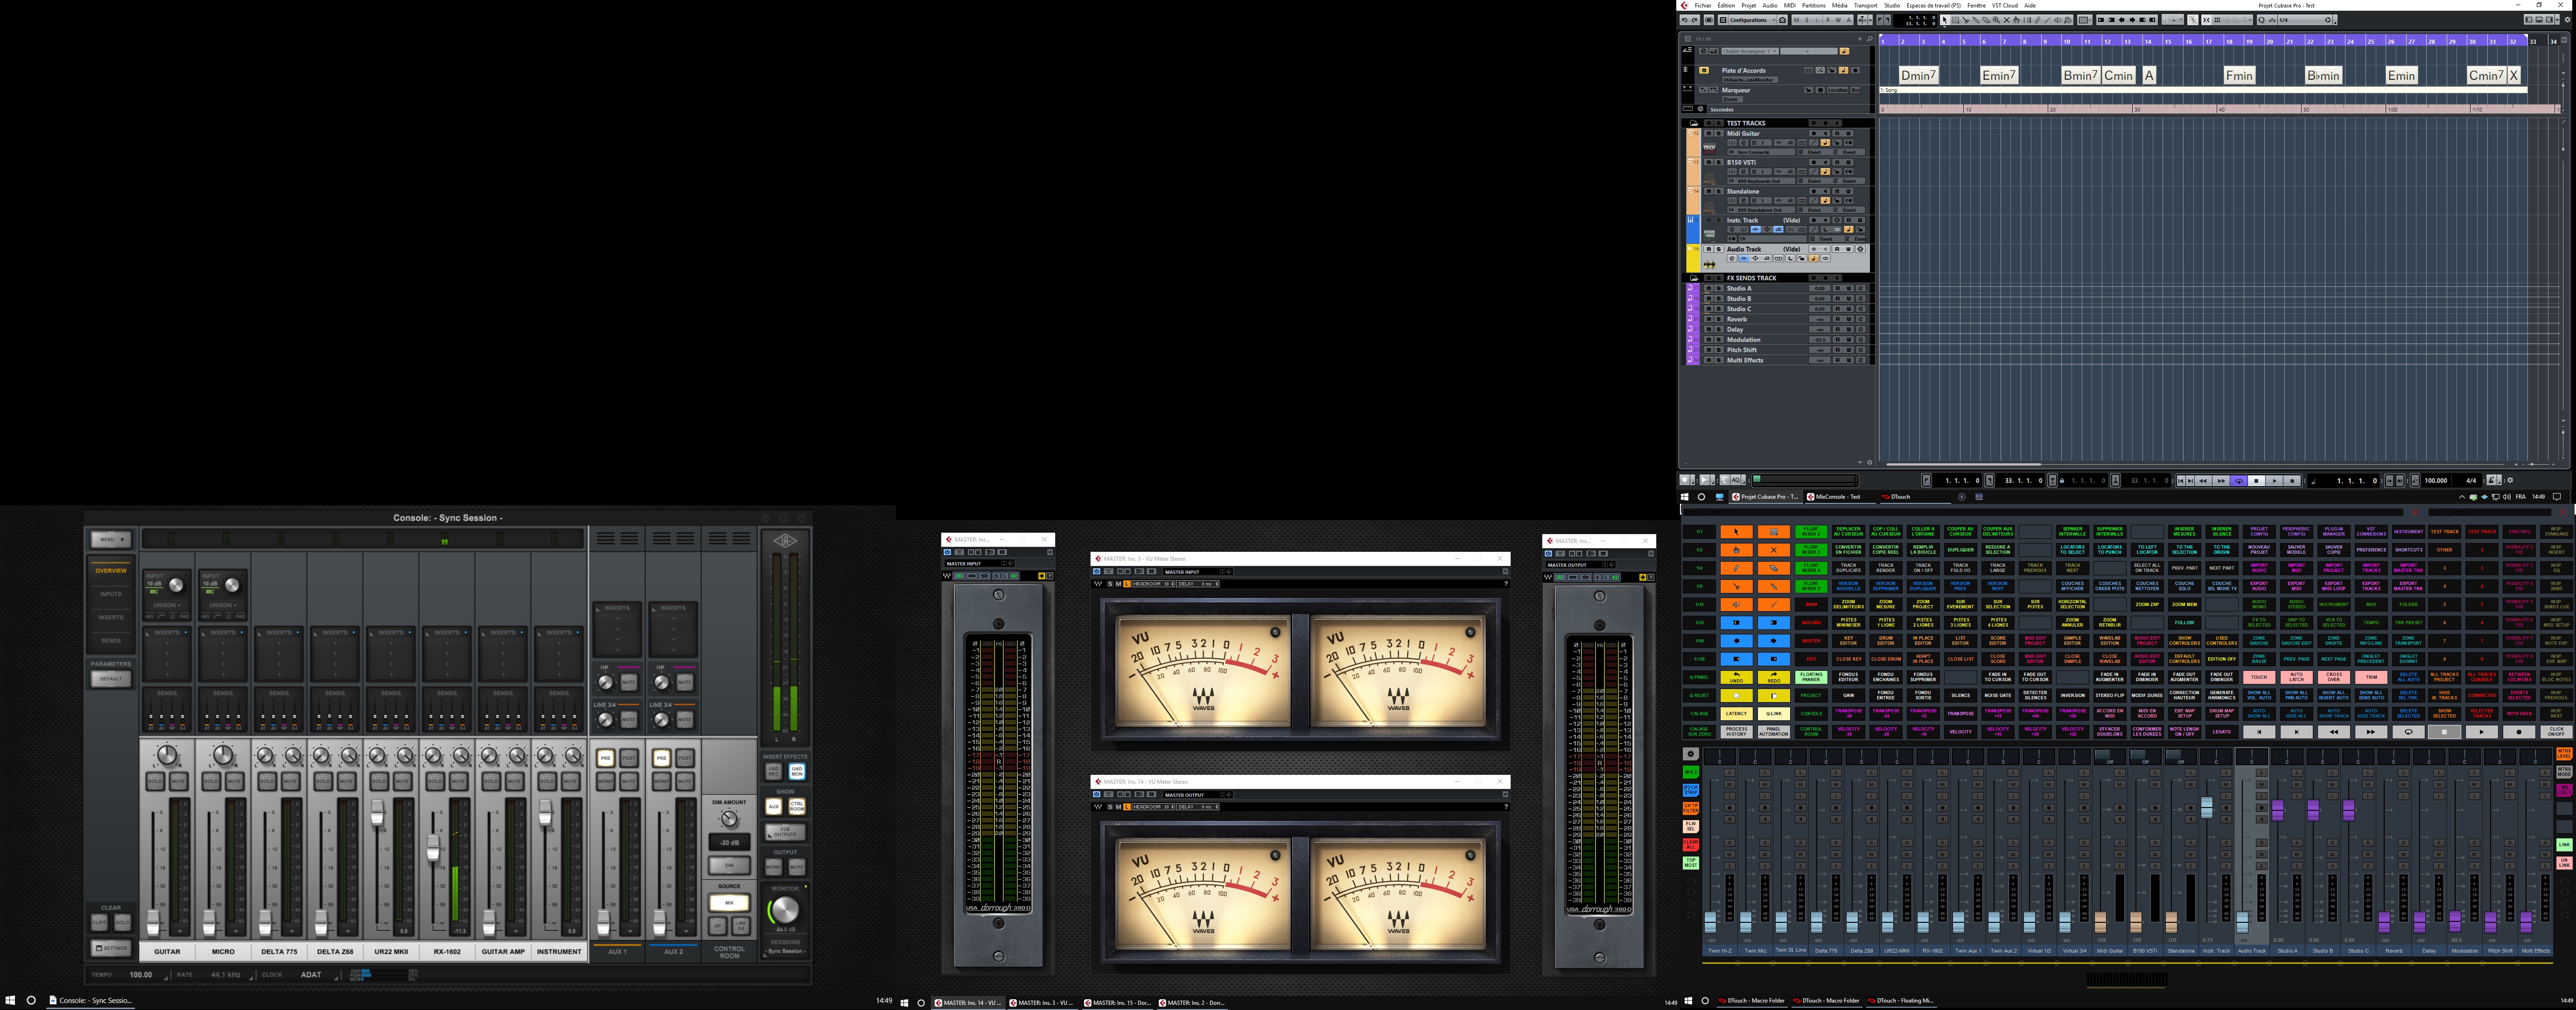Switch to SENDS view in Console
Image resolution: width=2576 pixels, height=1010 pixels.
(111, 641)
